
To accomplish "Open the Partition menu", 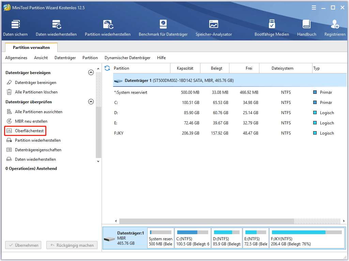I will [90, 58].
